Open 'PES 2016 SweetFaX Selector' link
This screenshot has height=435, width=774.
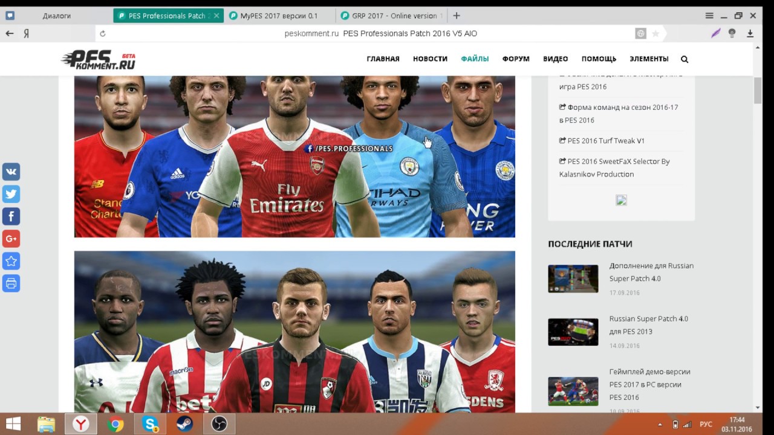[614, 168]
